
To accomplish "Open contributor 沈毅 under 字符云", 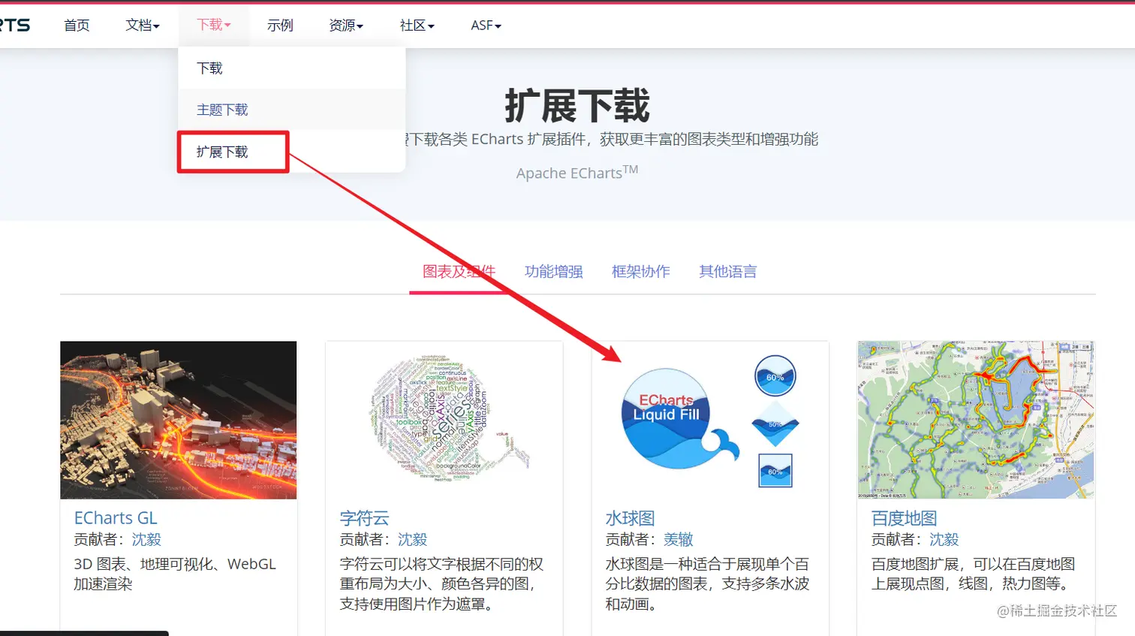I will click(x=412, y=540).
